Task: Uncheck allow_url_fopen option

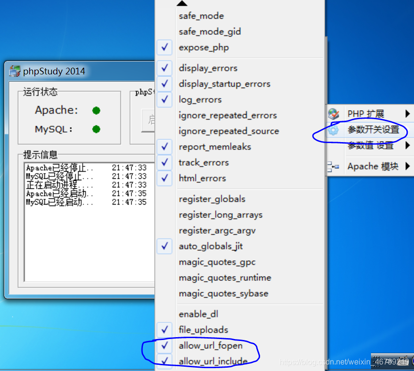Action: pyautogui.click(x=240, y=345)
